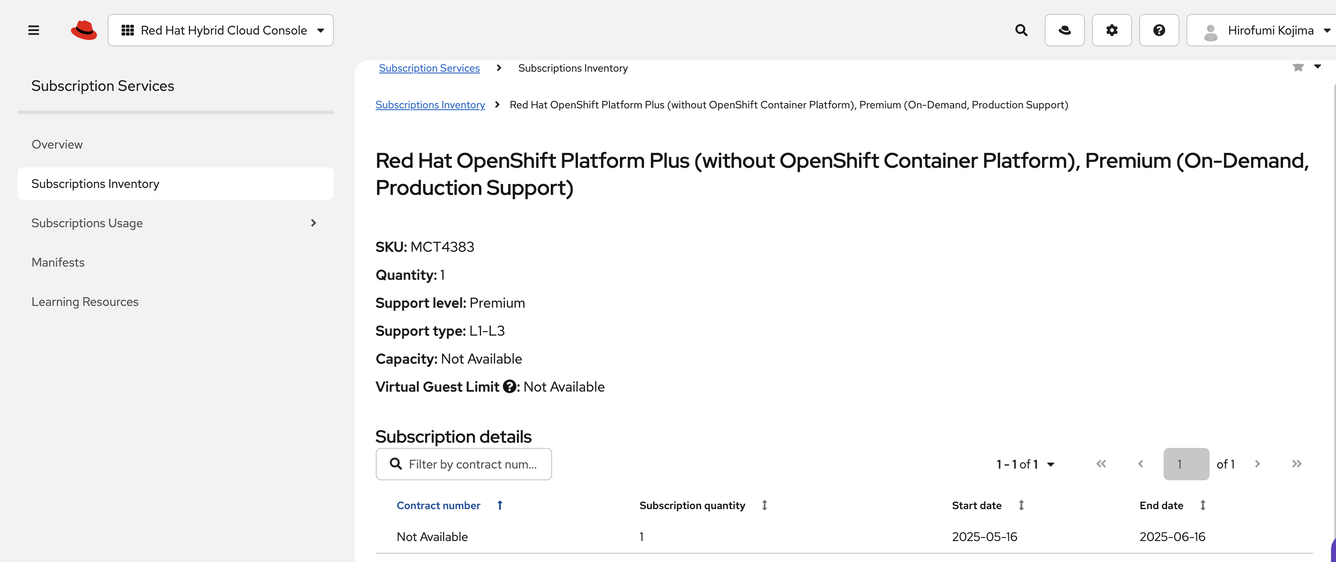
Task: Expand Subscriptions Usage in the sidebar
Action: pyautogui.click(x=175, y=223)
